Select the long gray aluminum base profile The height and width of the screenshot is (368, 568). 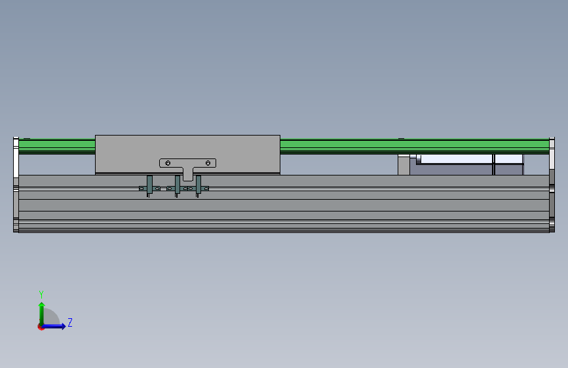[x=284, y=204]
